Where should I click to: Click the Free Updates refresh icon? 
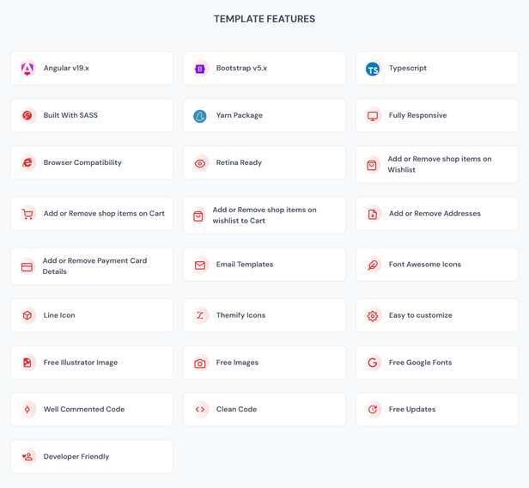(x=373, y=410)
